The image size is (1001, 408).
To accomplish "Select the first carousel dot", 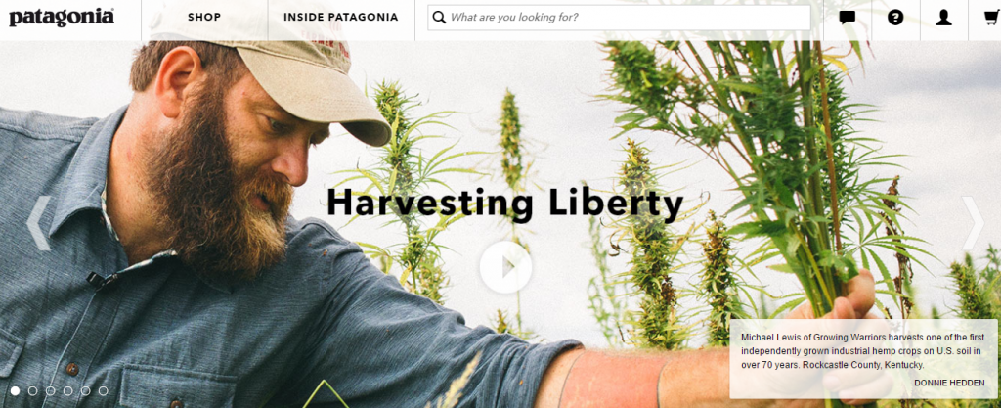I will click(x=16, y=390).
